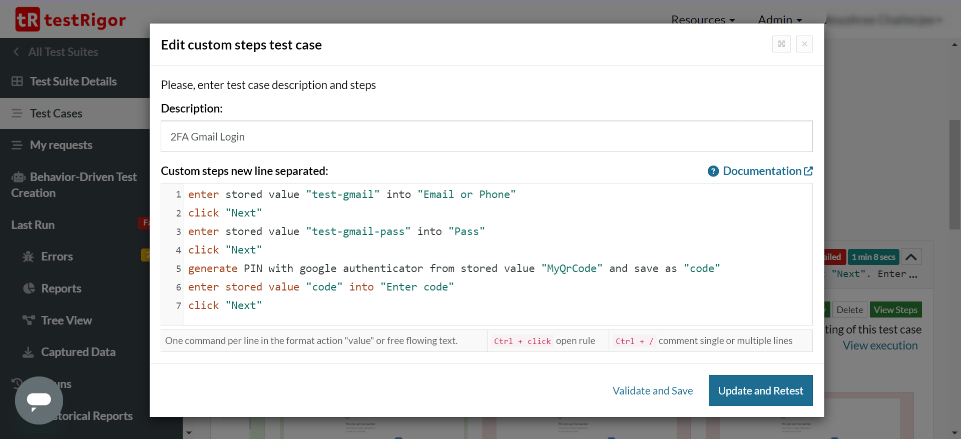961x439 pixels.
Task: Open the Documentation link
Action: click(x=762, y=171)
